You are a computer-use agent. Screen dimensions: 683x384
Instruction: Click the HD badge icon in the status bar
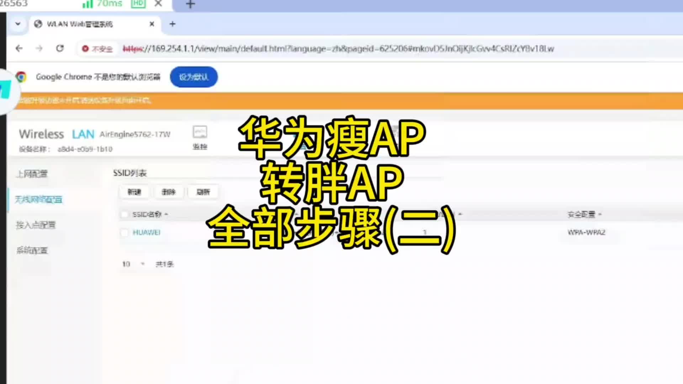point(138,4)
